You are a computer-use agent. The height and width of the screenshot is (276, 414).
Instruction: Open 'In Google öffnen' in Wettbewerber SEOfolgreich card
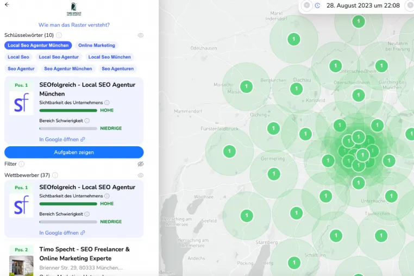(62, 233)
